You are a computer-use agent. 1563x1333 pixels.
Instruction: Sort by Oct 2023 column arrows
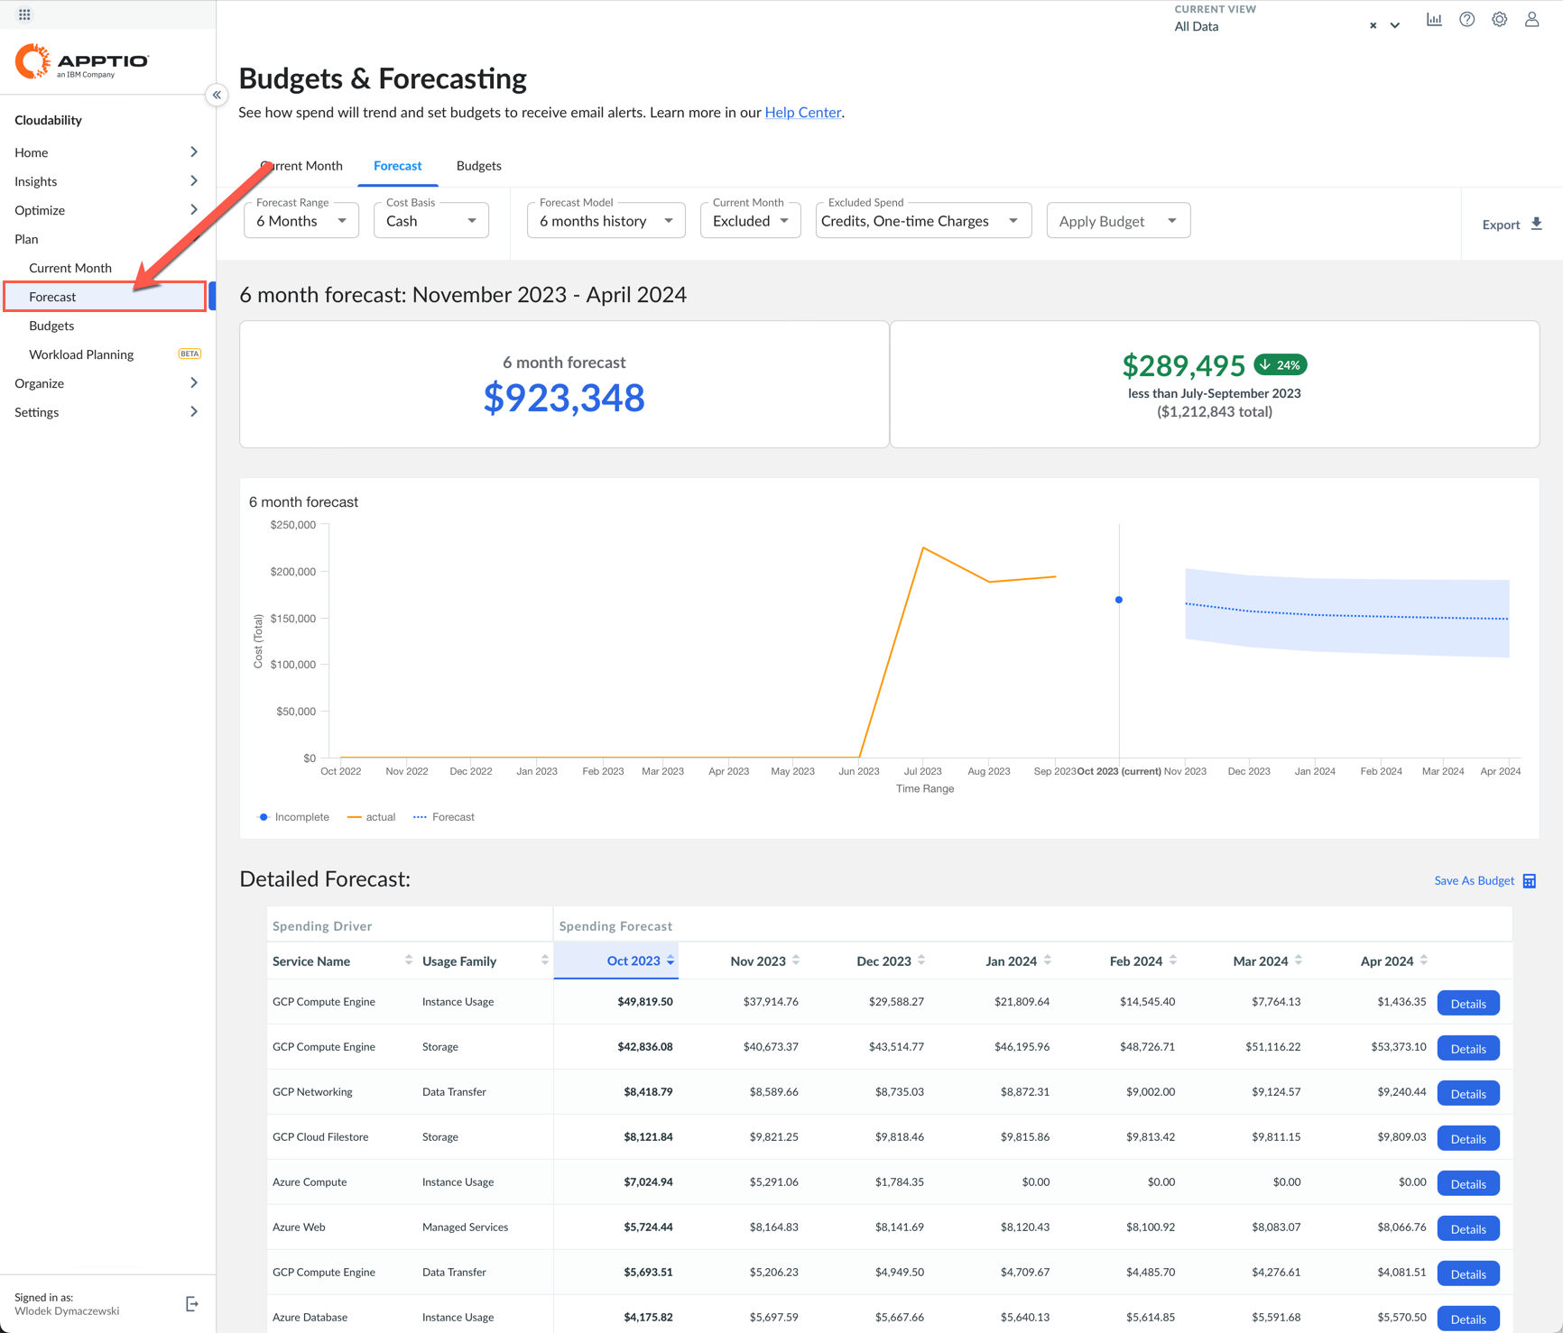(x=671, y=961)
